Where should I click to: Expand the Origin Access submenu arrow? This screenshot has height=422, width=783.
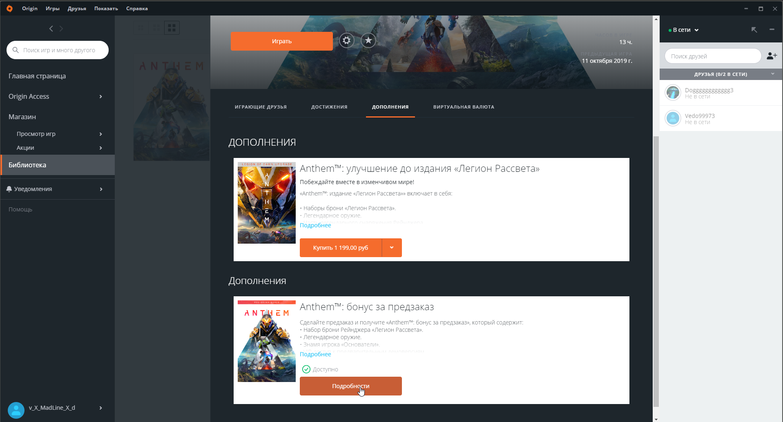[x=100, y=96]
